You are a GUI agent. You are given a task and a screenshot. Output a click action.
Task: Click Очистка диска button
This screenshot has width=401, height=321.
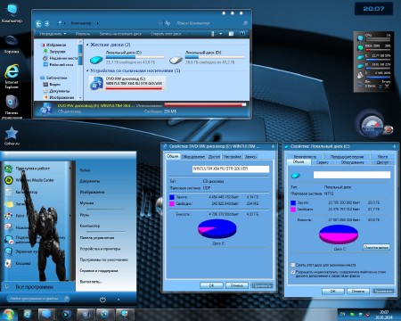click(x=376, y=247)
